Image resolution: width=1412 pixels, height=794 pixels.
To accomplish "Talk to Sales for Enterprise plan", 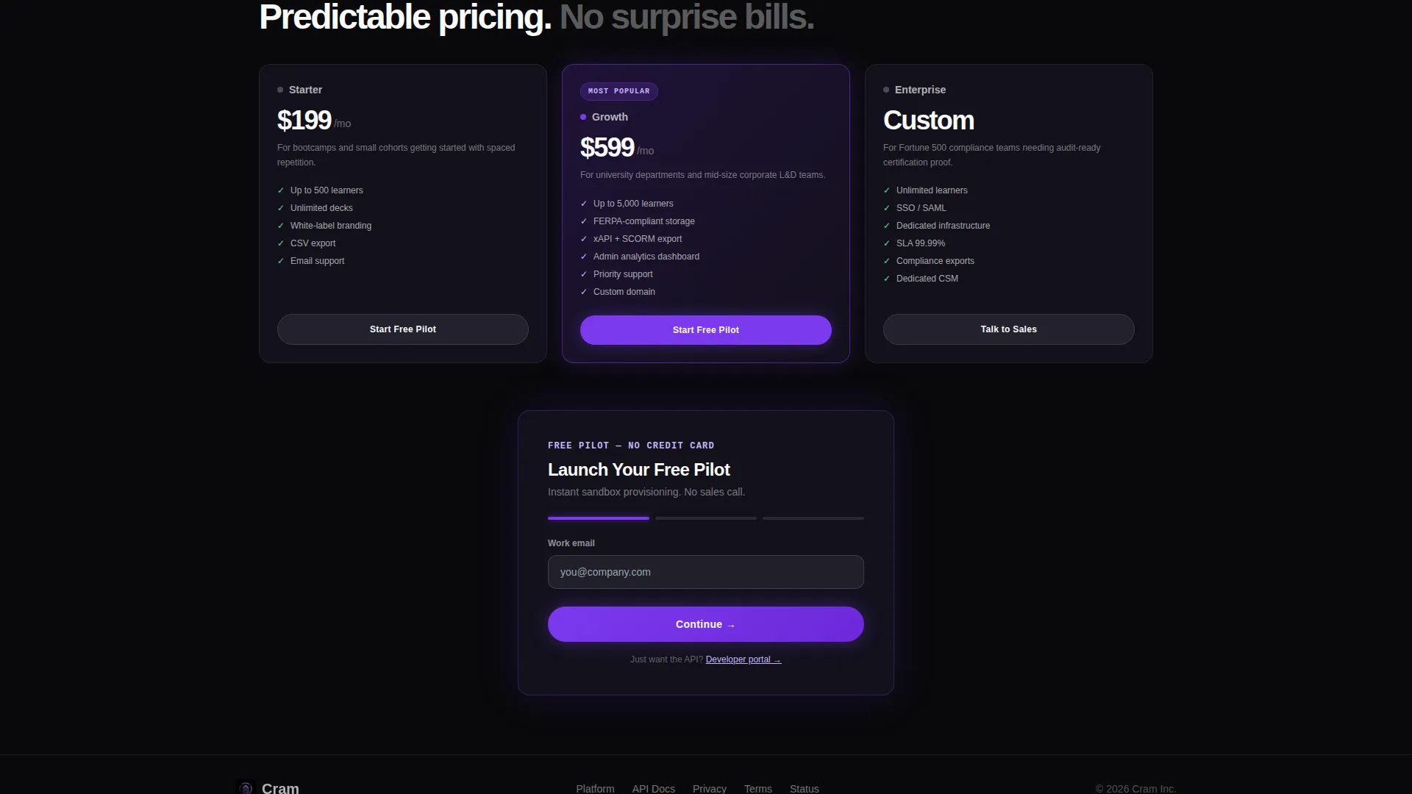I will [x=1009, y=329].
